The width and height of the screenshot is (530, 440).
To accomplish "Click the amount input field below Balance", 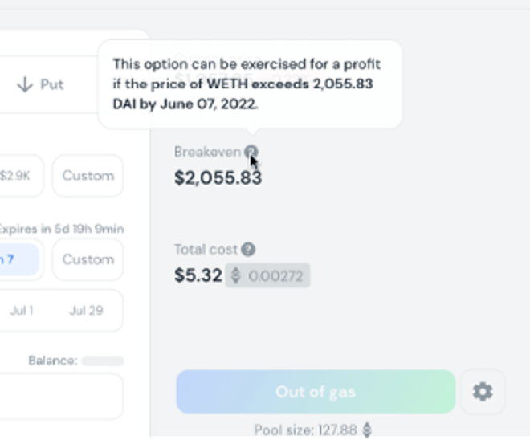I will point(62,395).
